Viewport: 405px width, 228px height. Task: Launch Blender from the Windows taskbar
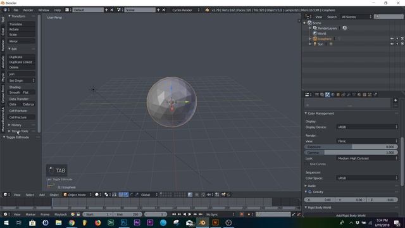202,222
